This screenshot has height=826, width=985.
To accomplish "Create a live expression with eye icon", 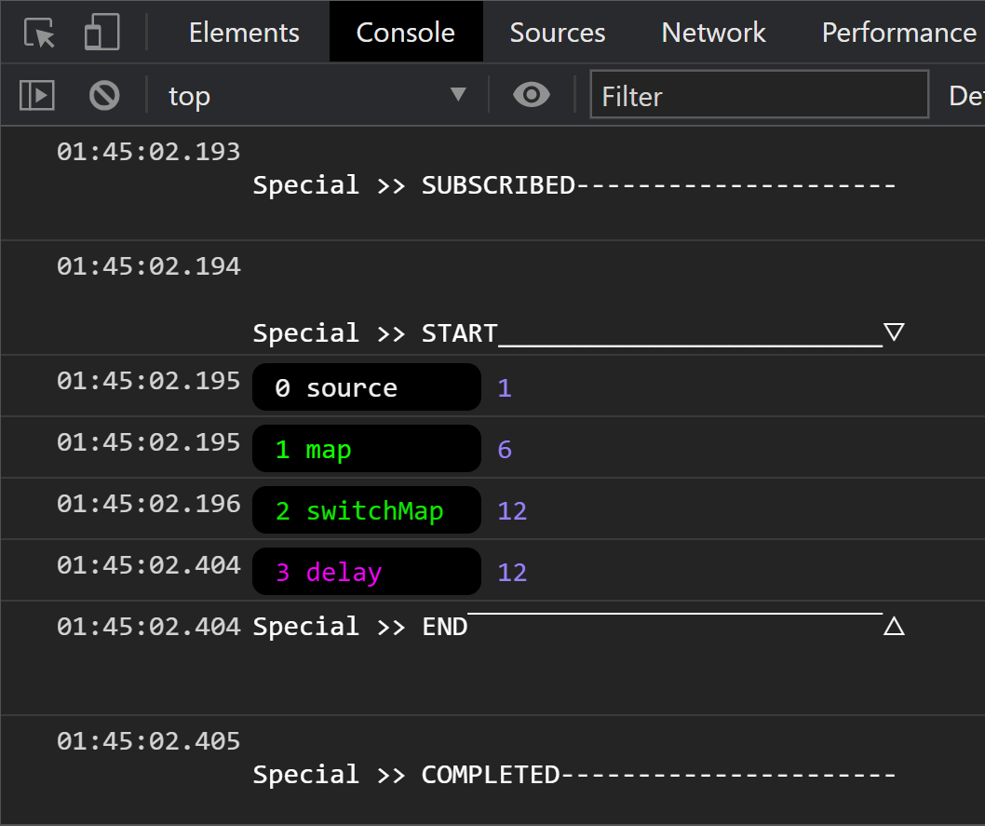I will pyautogui.click(x=532, y=95).
